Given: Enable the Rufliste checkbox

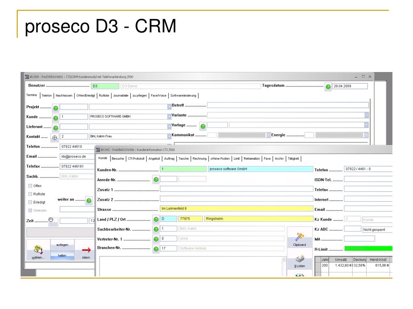Looking at the screenshot, I should pos(30,194).
